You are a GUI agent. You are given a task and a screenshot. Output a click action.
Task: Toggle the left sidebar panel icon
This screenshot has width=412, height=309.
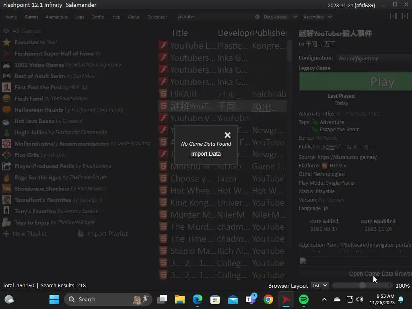(x=393, y=16)
